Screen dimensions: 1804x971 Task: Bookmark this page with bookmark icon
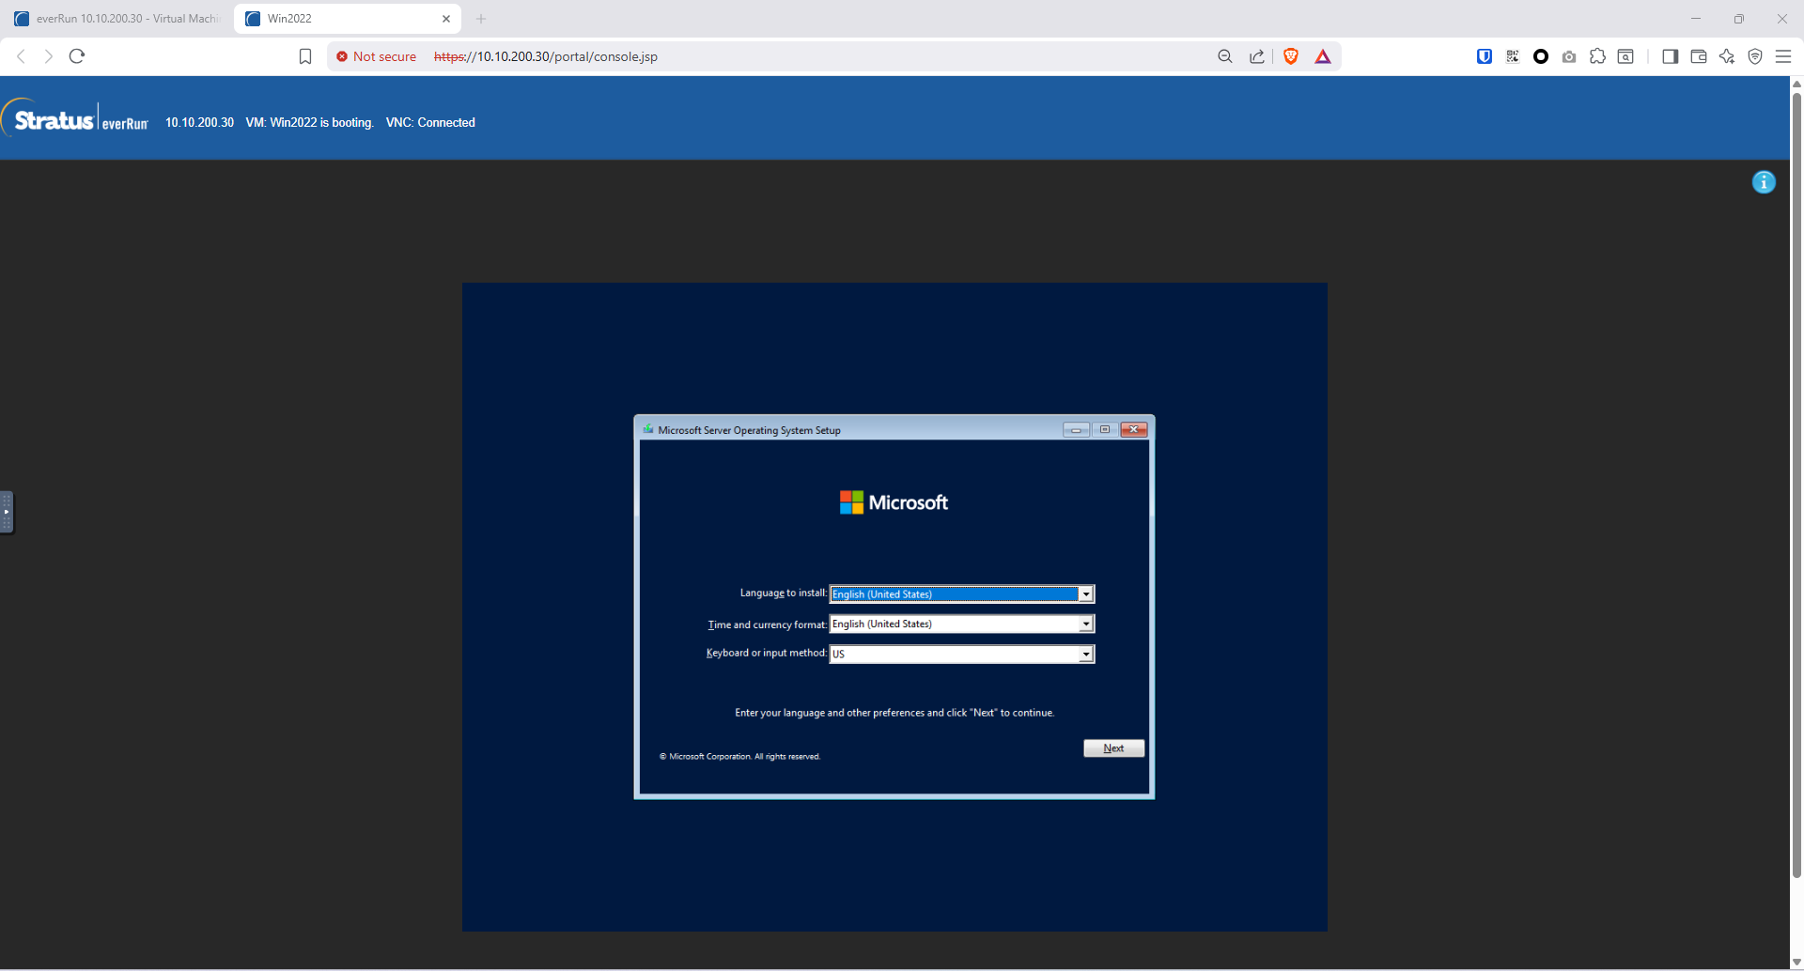click(x=305, y=56)
